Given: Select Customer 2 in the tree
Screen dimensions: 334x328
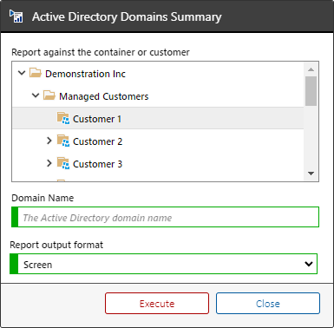Looking at the screenshot, I should [x=97, y=141].
